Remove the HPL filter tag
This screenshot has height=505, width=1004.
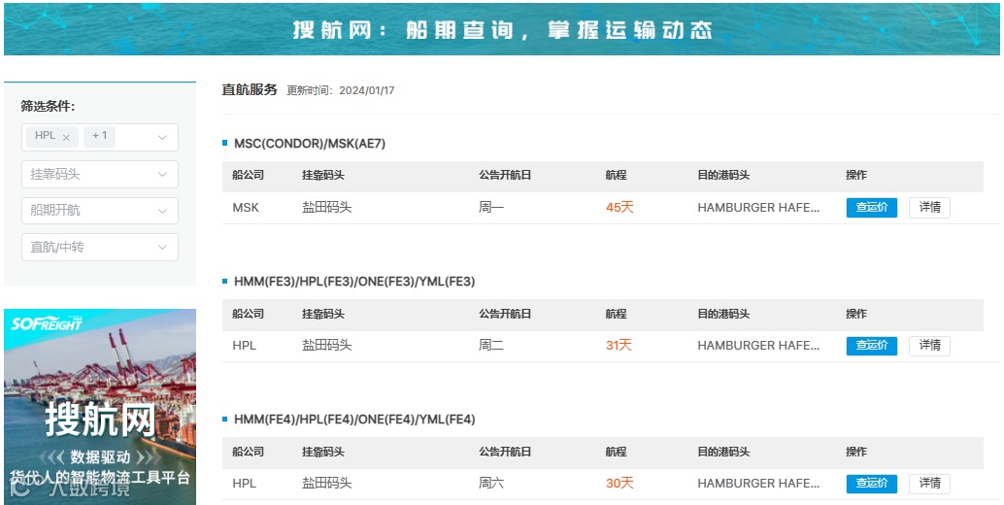67,138
